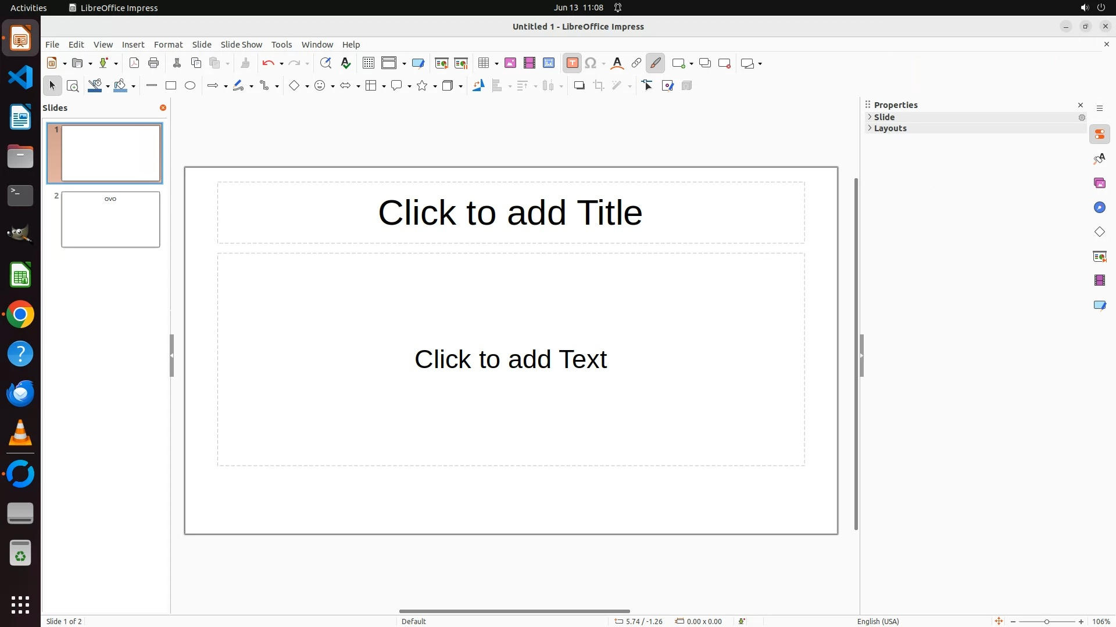Click the Insert Image icon
The width and height of the screenshot is (1116, 627).
coord(510,63)
